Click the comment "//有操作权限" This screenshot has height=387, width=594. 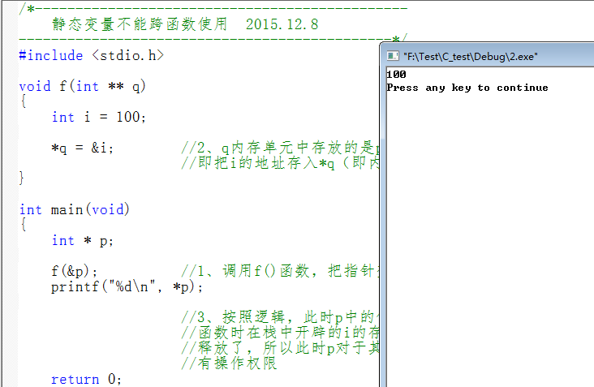tap(229, 363)
